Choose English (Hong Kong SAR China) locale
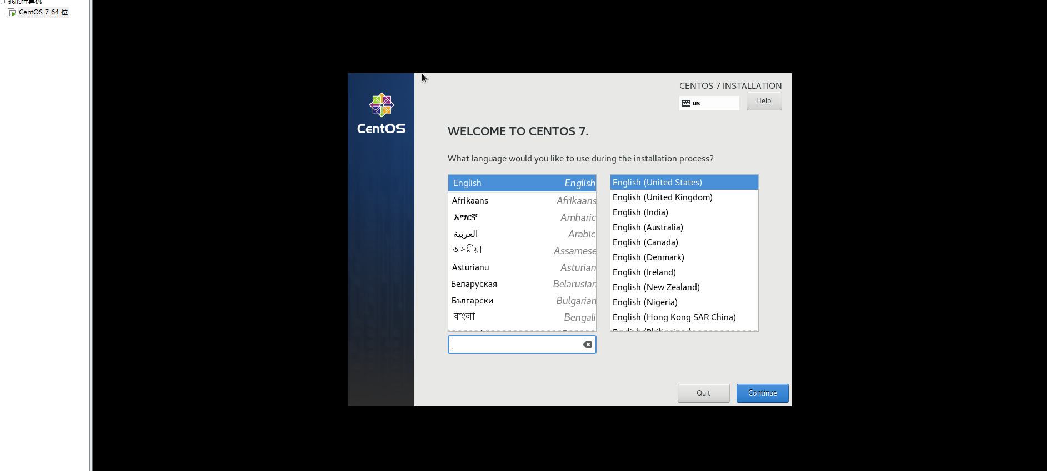The height and width of the screenshot is (471, 1047). tap(684, 317)
